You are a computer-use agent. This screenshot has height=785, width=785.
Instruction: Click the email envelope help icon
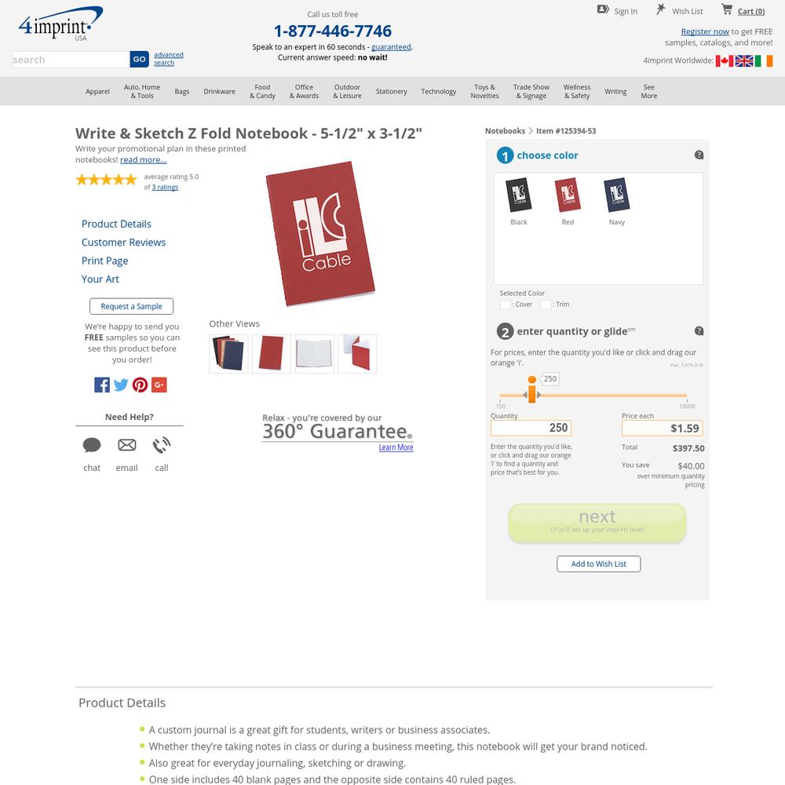(126, 444)
